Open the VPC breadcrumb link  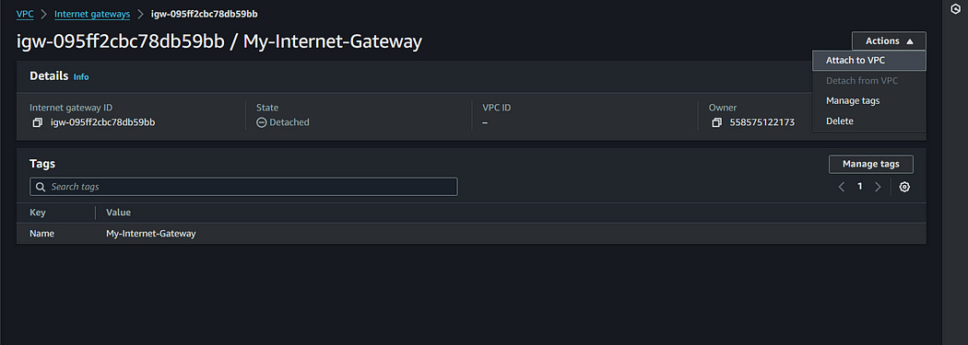pyautogui.click(x=25, y=14)
